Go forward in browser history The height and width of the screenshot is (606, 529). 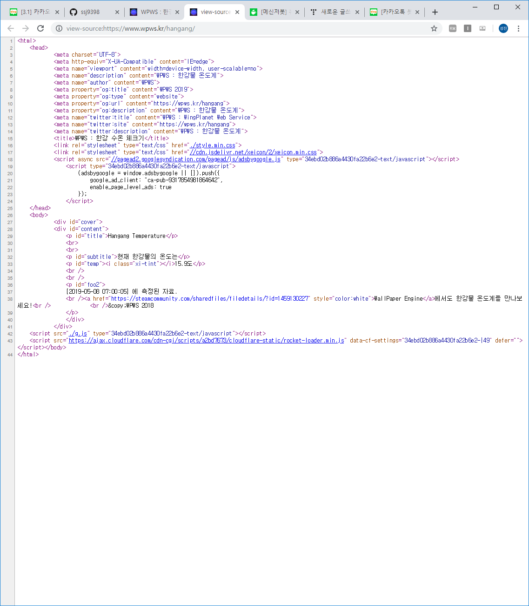click(x=26, y=28)
